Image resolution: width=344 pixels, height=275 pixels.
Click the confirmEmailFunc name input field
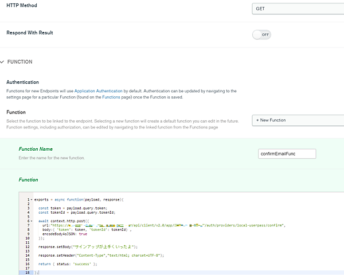tap(287, 154)
